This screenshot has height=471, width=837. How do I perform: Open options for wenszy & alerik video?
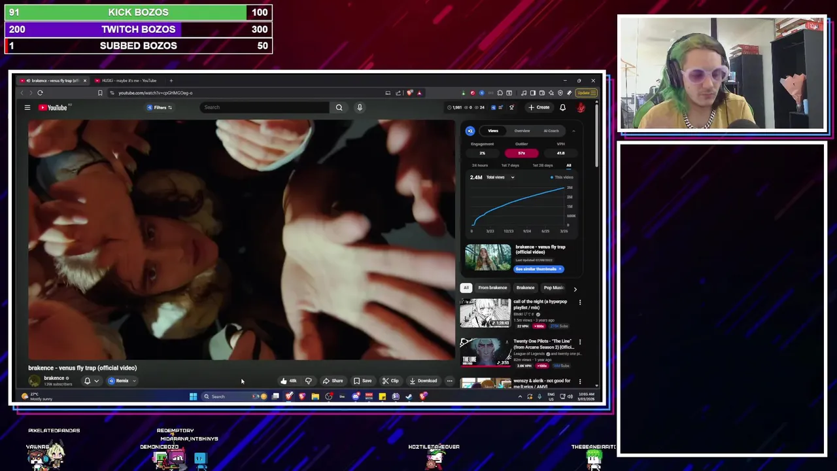pos(579,381)
